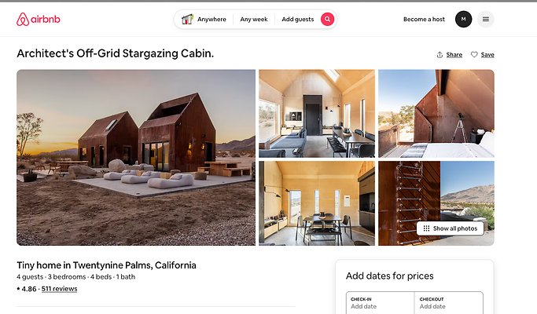Image resolution: width=537 pixels, height=314 pixels.
Task: Click the Show all photos button
Action: point(450,228)
